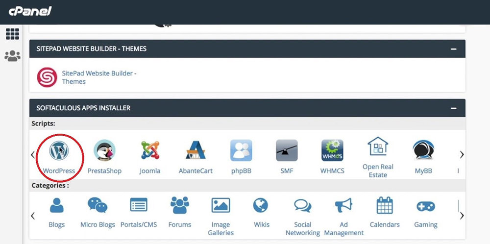Click the WHMCS text label
Screen dimensions: 490x244
(x=332, y=171)
